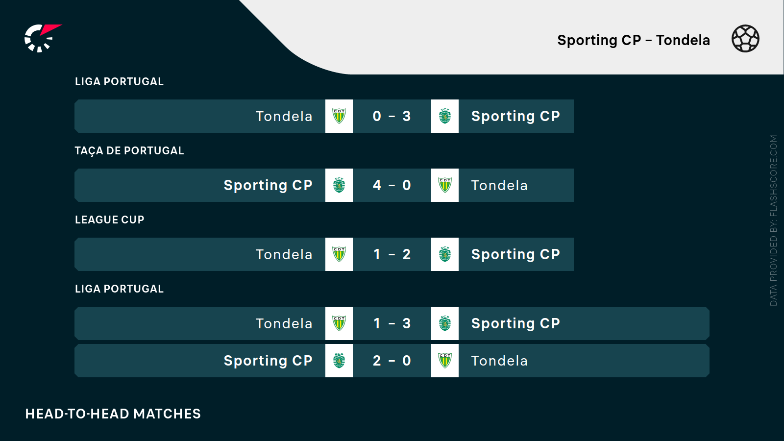
Task: Click Sporting CP's crest in the 2 – 0 match
Action: [339, 361]
